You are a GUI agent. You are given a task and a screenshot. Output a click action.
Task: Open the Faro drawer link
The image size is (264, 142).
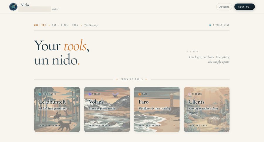pyautogui.click(x=149, y=126)
